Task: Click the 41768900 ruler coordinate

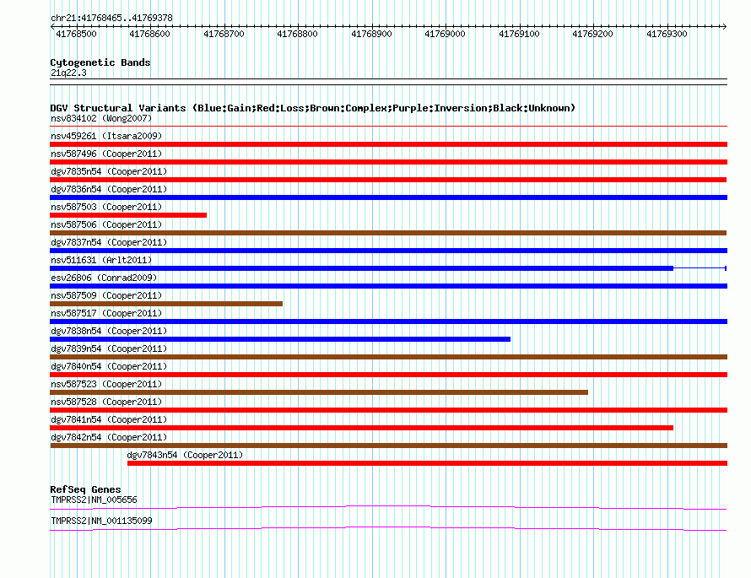Action: (371, 34)
